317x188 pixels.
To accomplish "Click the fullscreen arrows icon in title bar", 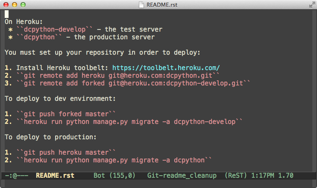I will (x=312, y=5).
